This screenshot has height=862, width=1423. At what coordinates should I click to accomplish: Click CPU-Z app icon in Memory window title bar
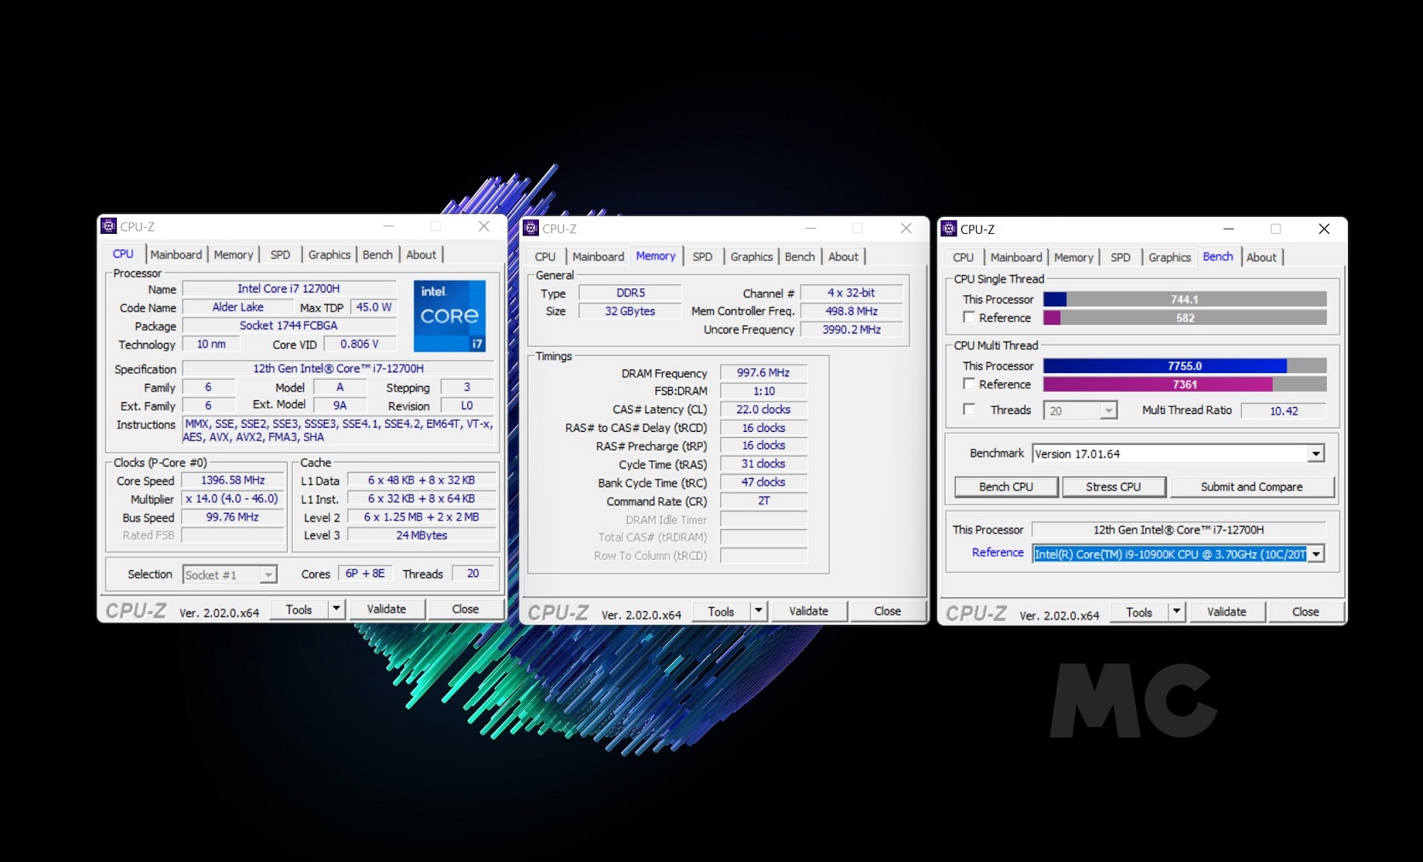point(530,228)
